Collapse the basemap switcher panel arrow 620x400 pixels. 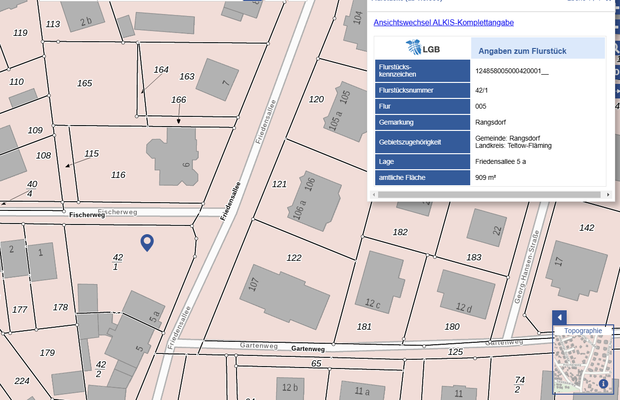pyautogui.click(x=559, y=318)
